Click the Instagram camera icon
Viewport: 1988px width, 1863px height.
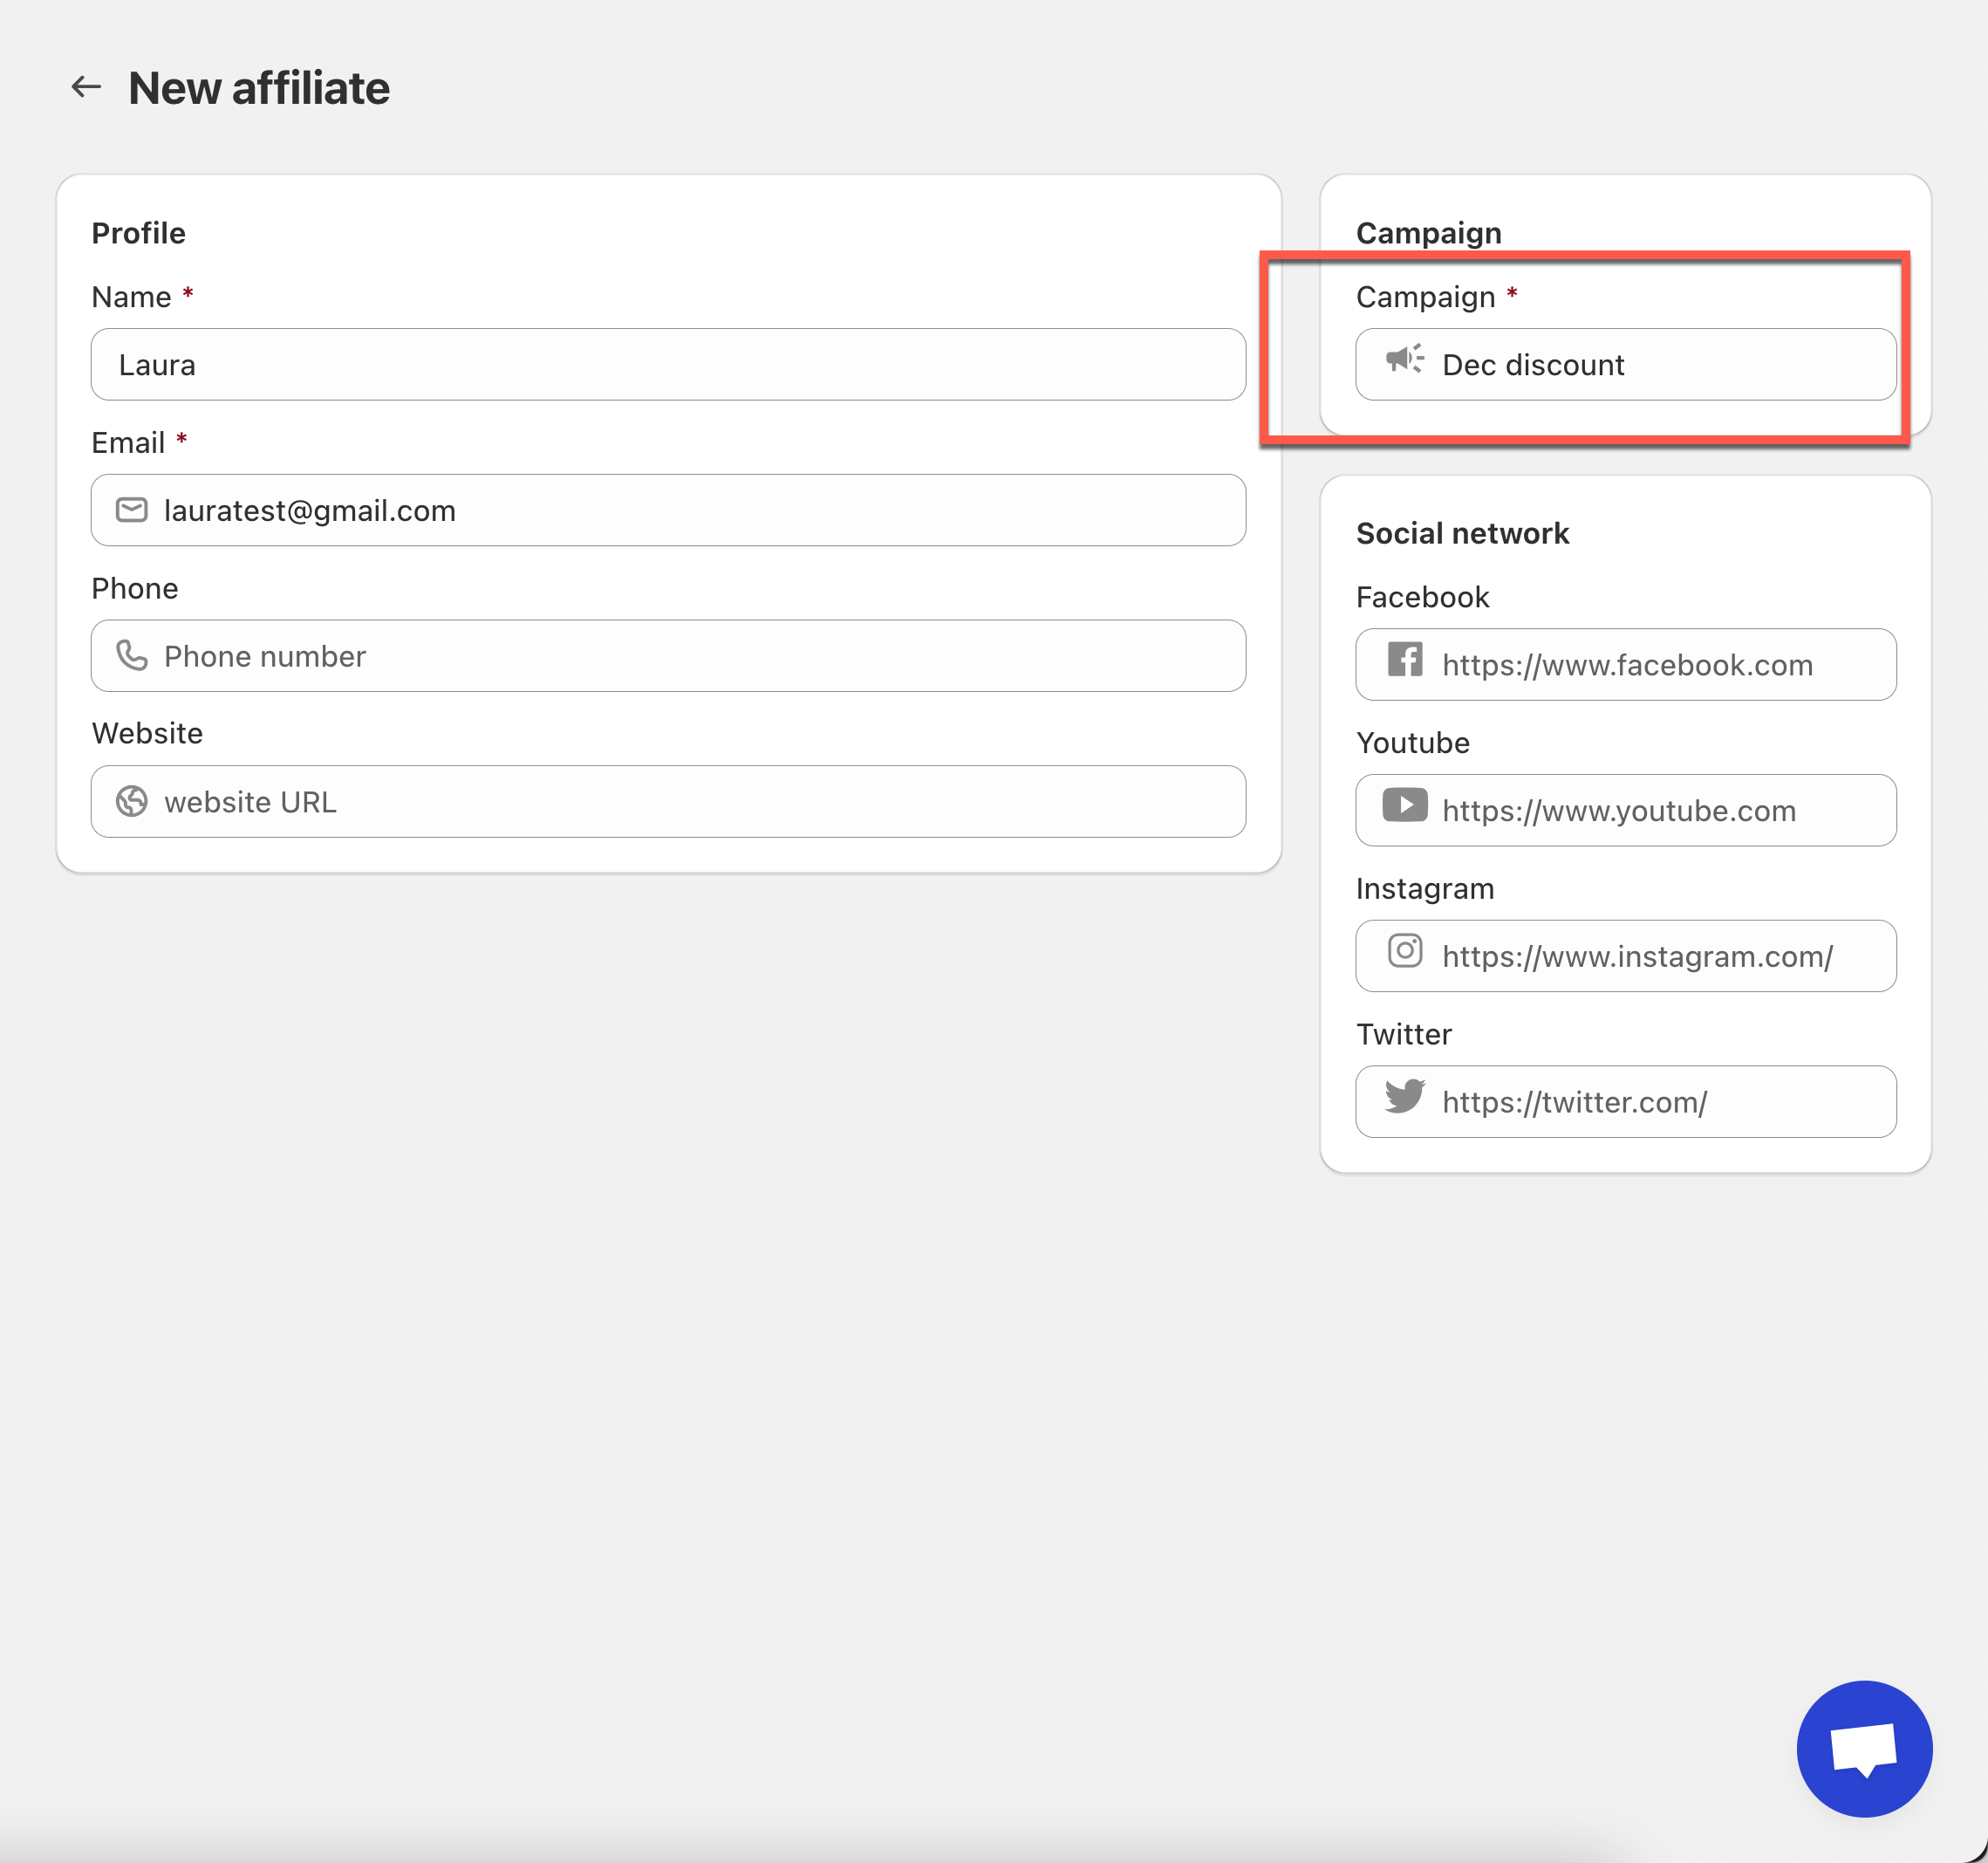pyautogui.click(x=1404, y=950)
